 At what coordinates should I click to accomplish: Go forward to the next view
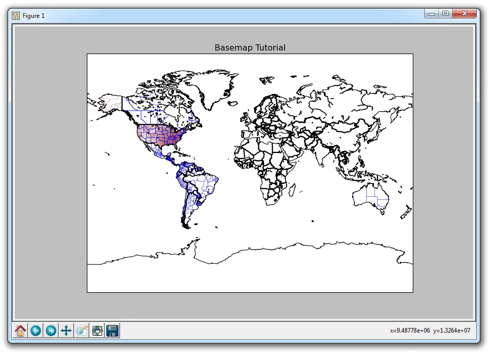point(51,331)
